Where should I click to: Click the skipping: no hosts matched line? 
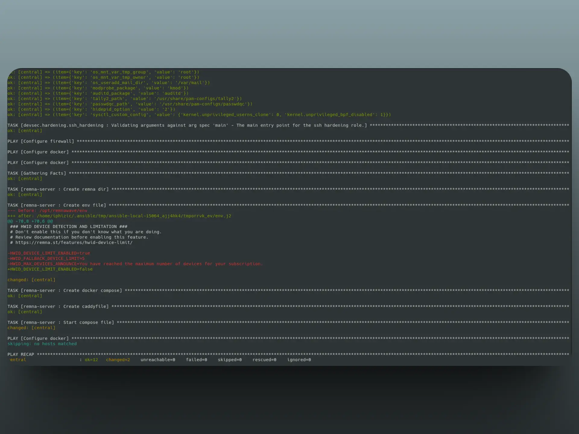click(x=42, y=344)
